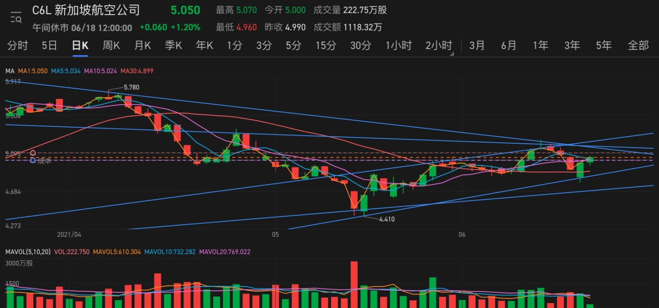Click the tallest red volume bar in May
This screenshot has height=308, width=659.
(354, 285)
